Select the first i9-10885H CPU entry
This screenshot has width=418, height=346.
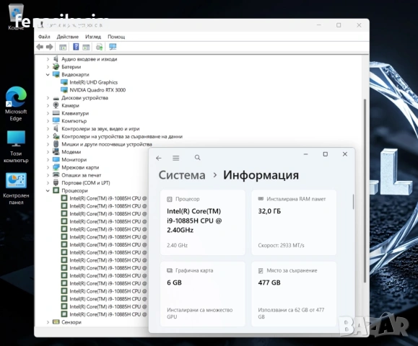pyautogui.click(x=108, y=198)
